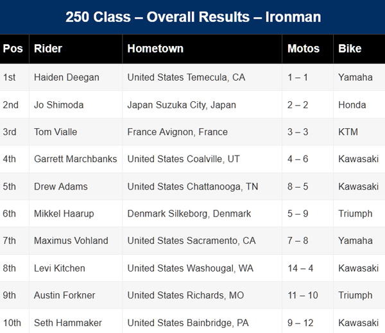Select rider name Jo Shimoda
This screenshot has width=385, height=333.
click(x=59, y=105)
